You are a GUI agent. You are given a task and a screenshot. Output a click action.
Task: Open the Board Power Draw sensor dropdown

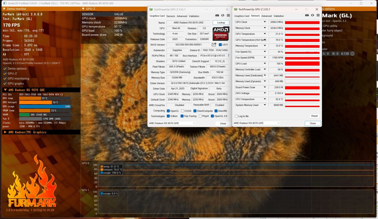(x=265, y=87)
